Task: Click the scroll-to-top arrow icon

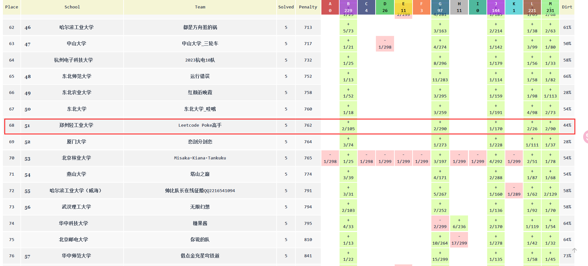Action: [x=574, y=250]
